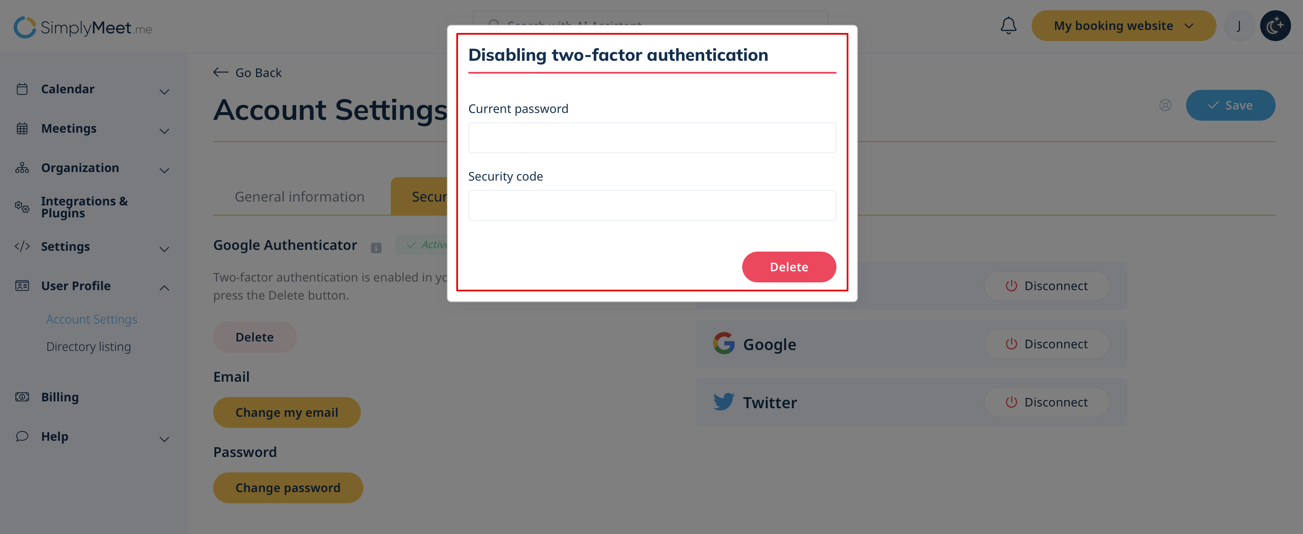
Task: Open the Billing sidebar item
Action: tap(59, 397)
